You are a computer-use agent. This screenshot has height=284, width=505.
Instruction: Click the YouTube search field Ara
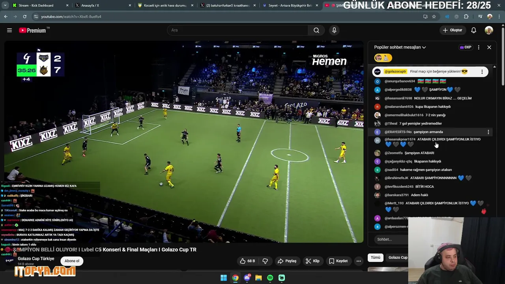238,30
